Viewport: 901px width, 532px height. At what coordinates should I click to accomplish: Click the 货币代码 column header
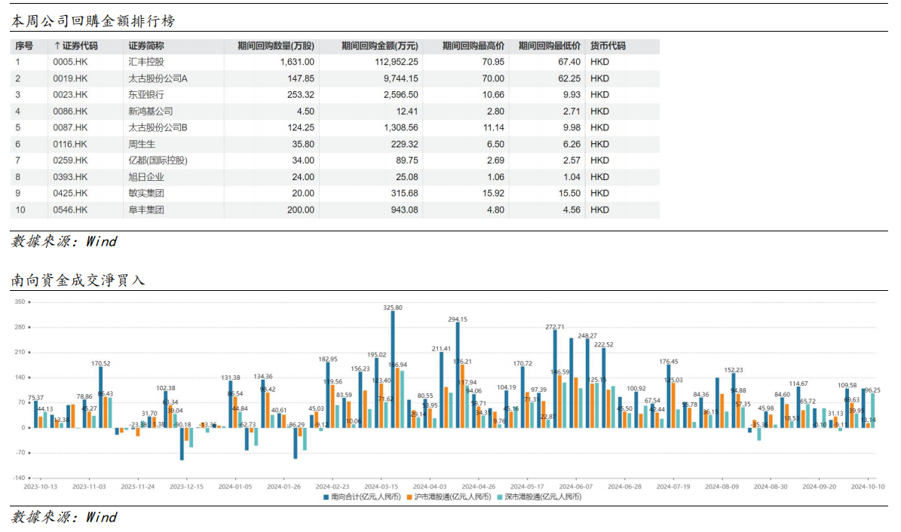click(x=608, y=46)
